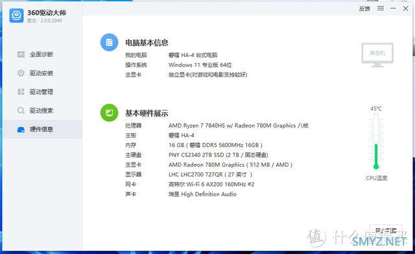Select the AMD Radeon 780M Graphics text
This screenshot has height=254, width=415.
(x=230, y=165)
